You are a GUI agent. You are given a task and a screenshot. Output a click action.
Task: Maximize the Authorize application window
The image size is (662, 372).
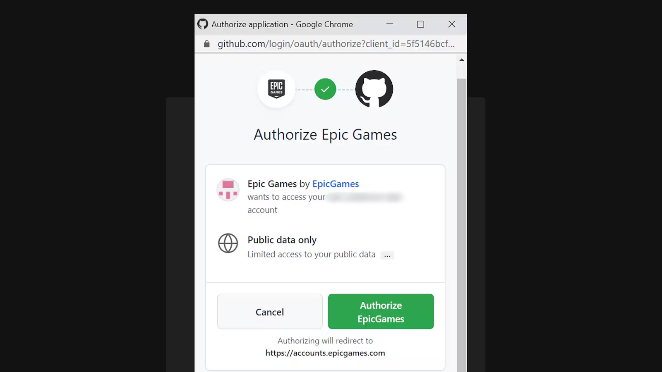(x=421, y=24)
